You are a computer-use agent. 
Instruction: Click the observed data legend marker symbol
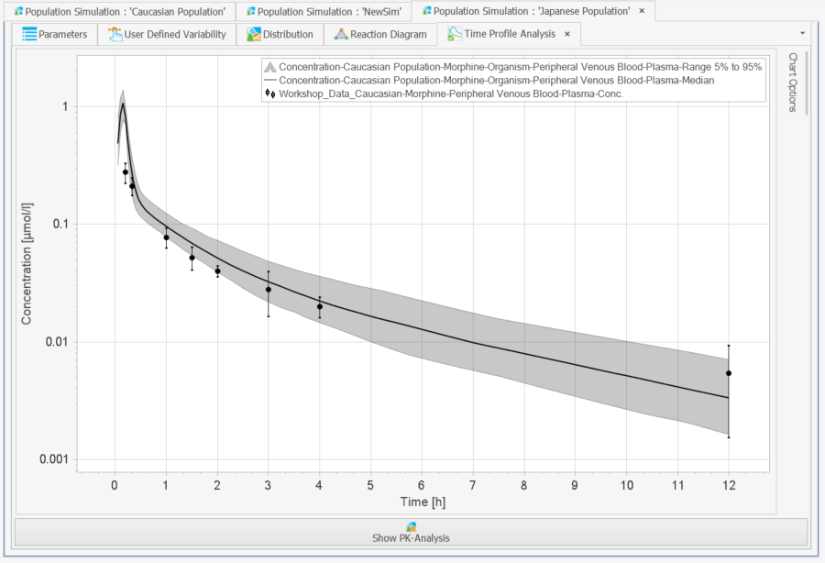(269, 94)
